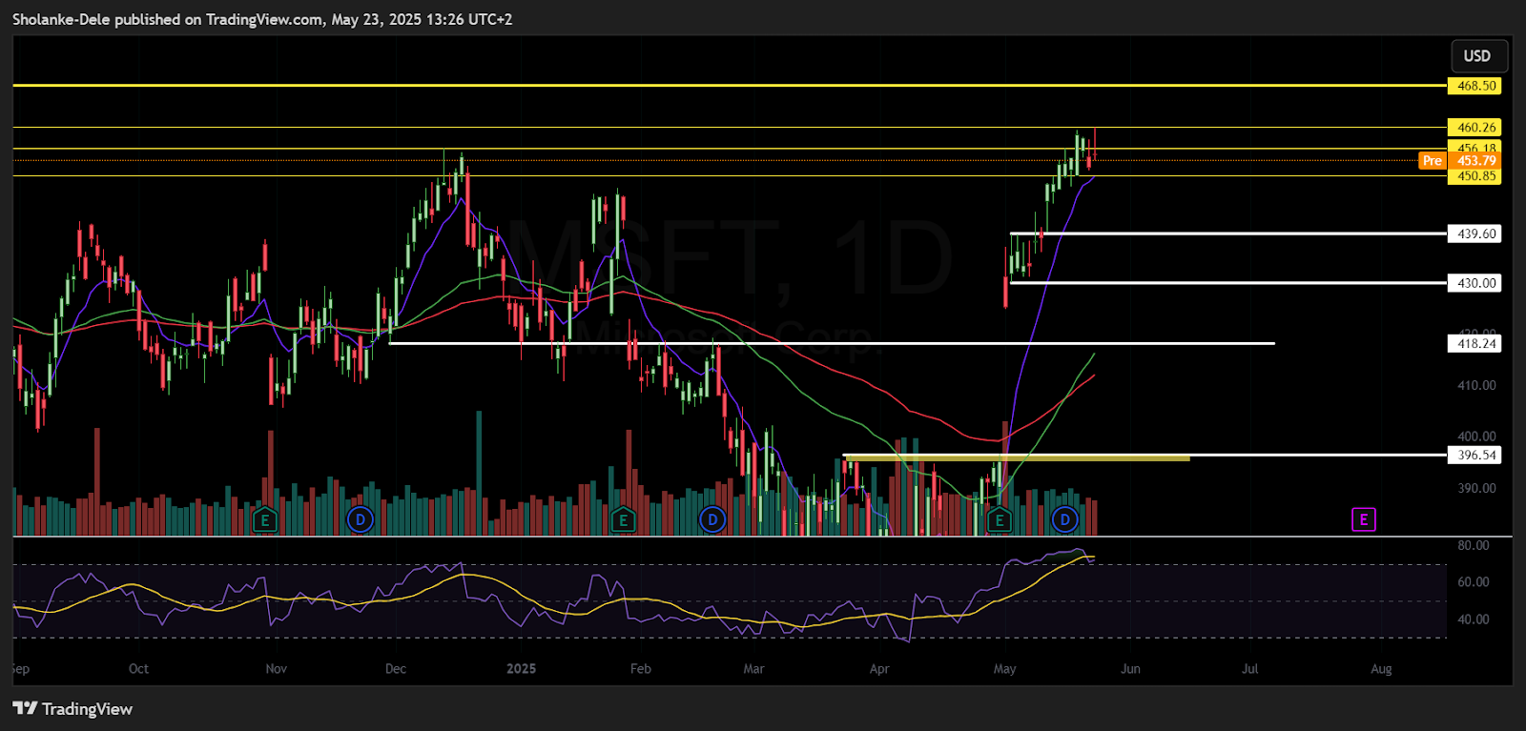Viewport: 1526px width, 731px height.
Task: Click the TradingView logo at bottom
Action: pos(72,709)
